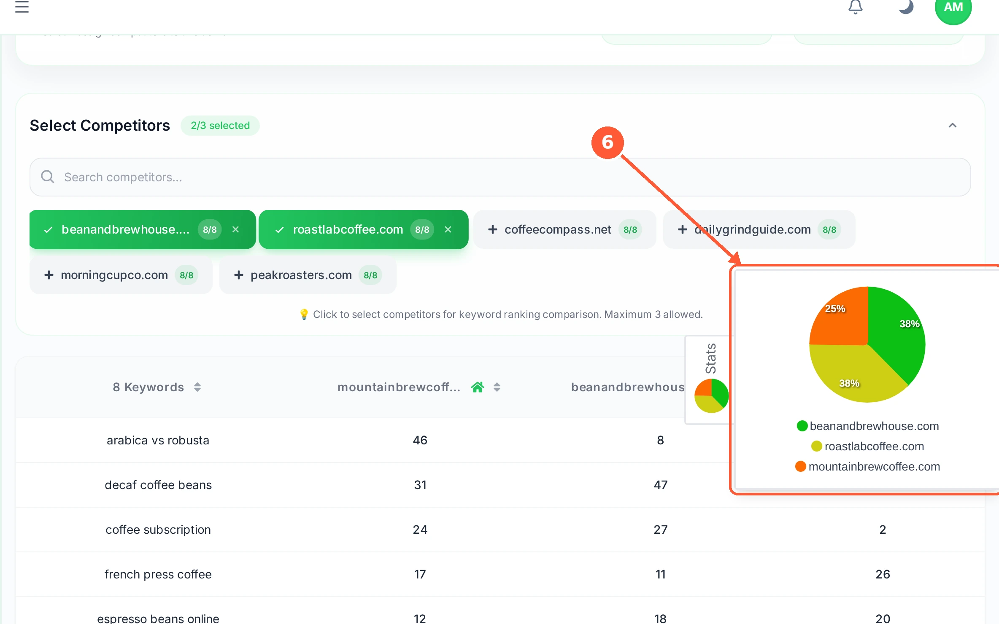Viewport: 999px width, 624px height.
Task: Deselect beanandbrewhouse competitor chip
Action: point(143,229)
